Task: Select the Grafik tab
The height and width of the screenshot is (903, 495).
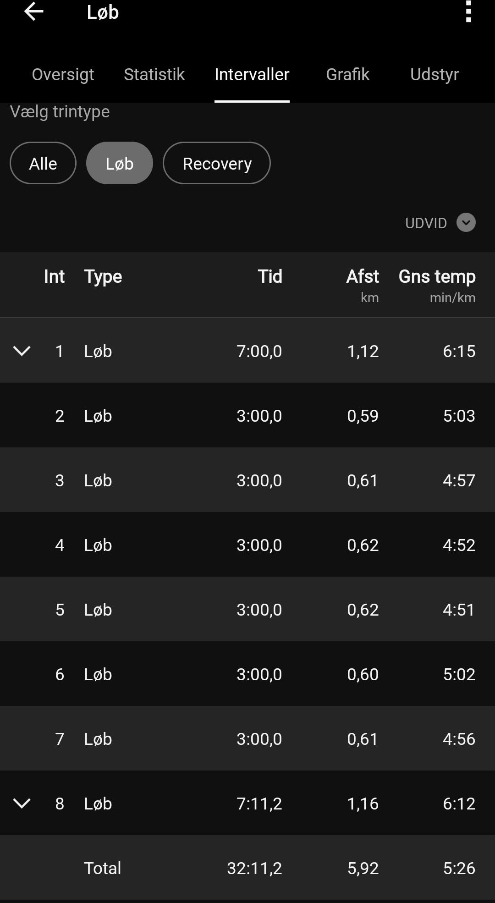Action: pyautogui.click(x=347, y=74)
